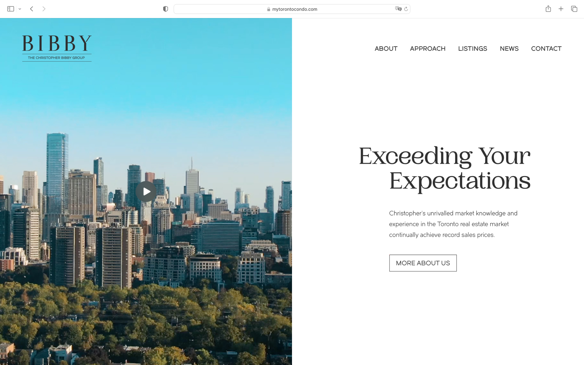Switch to the LISTINGS section
Image resolution: width=584 pixels, height=365 pixels.
pos(472,48)
